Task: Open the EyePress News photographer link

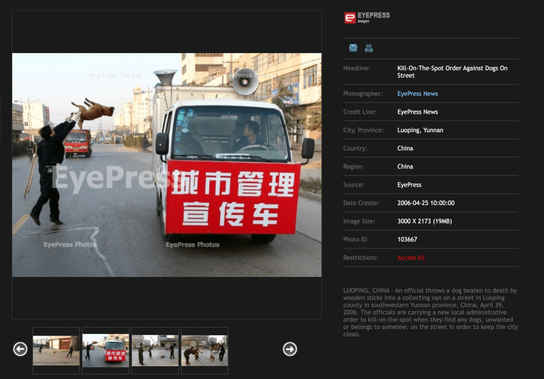Action: click(x=417, y=94)
